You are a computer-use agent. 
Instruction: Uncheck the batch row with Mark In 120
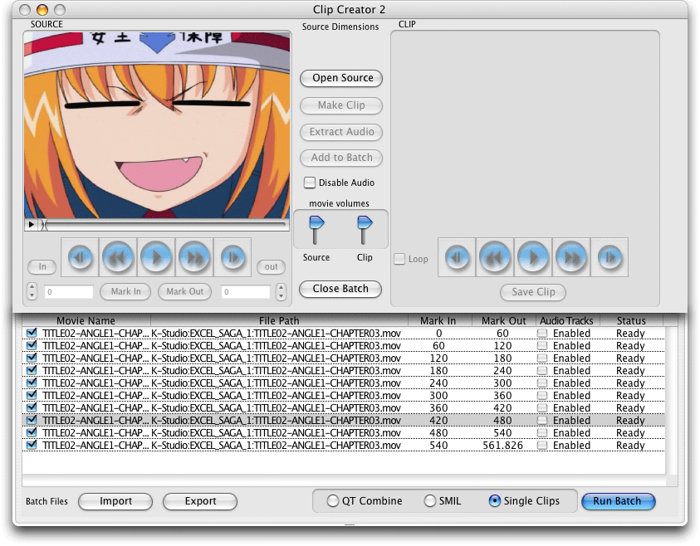click(32, 358)
